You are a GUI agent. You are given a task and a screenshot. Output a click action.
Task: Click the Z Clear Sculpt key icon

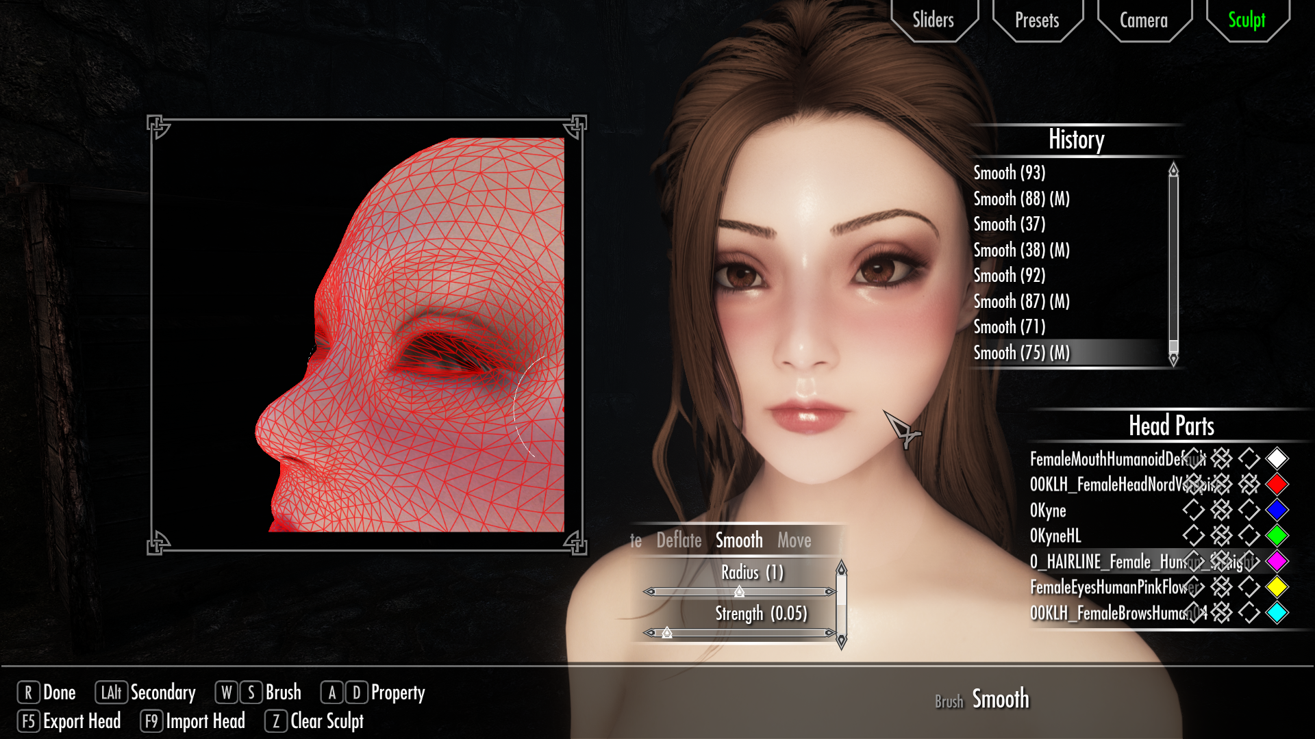tap(275, 721)
